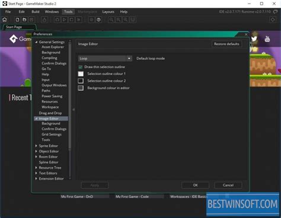Open the Help docs toolbar icon
281x218 pixels.
point(98,20)
